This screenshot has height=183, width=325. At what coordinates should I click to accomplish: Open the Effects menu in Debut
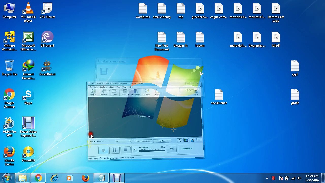coord(111,87)
